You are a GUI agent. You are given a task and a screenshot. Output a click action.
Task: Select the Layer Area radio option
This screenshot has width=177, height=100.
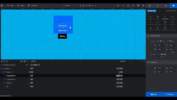coord(158,54)
